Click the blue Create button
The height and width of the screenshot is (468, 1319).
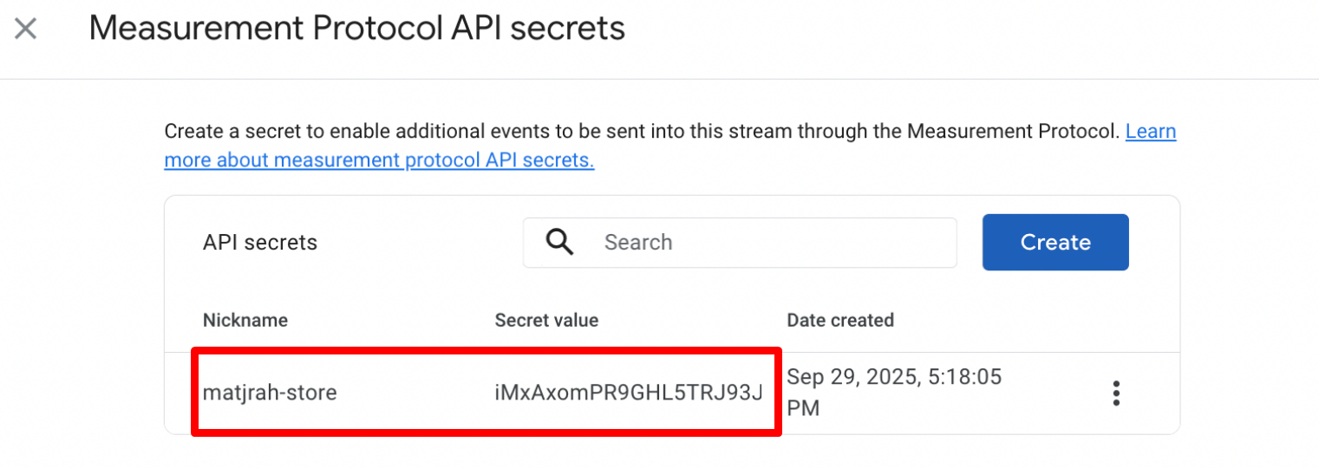(x=1055, y=243)
